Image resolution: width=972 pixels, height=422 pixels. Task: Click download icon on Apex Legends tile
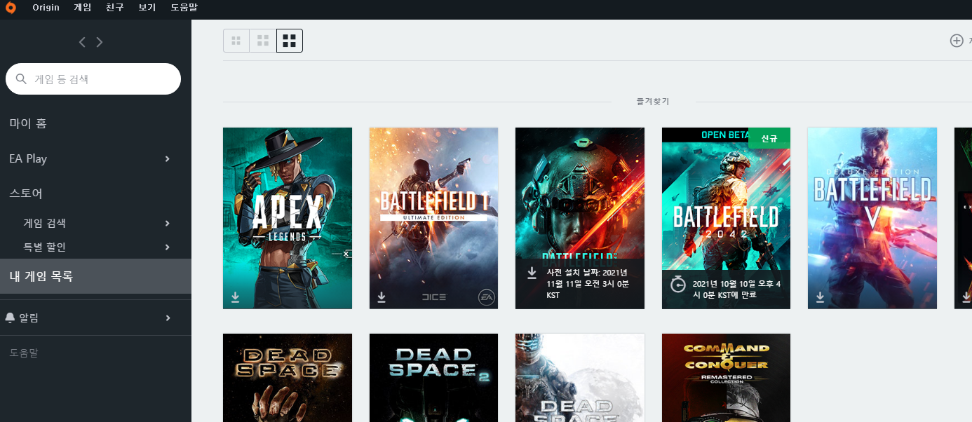tap(236, 297)
